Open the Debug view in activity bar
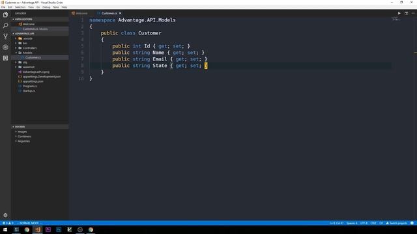This screenshot has height=234, width=417. pos(5,47)
